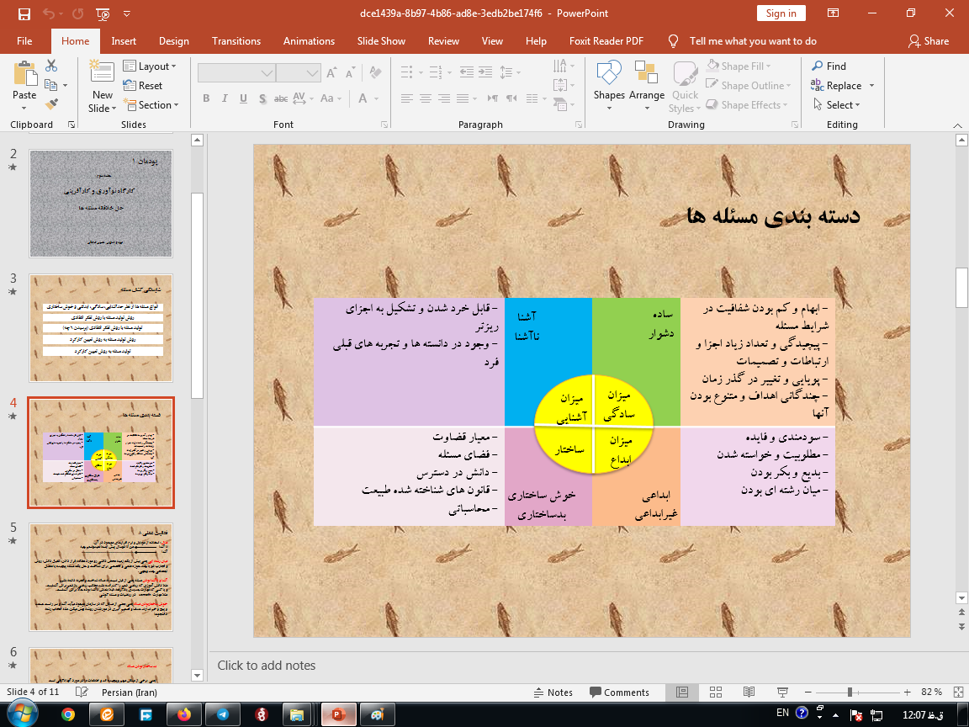Click the Sign in button

(x=781, y=13)
